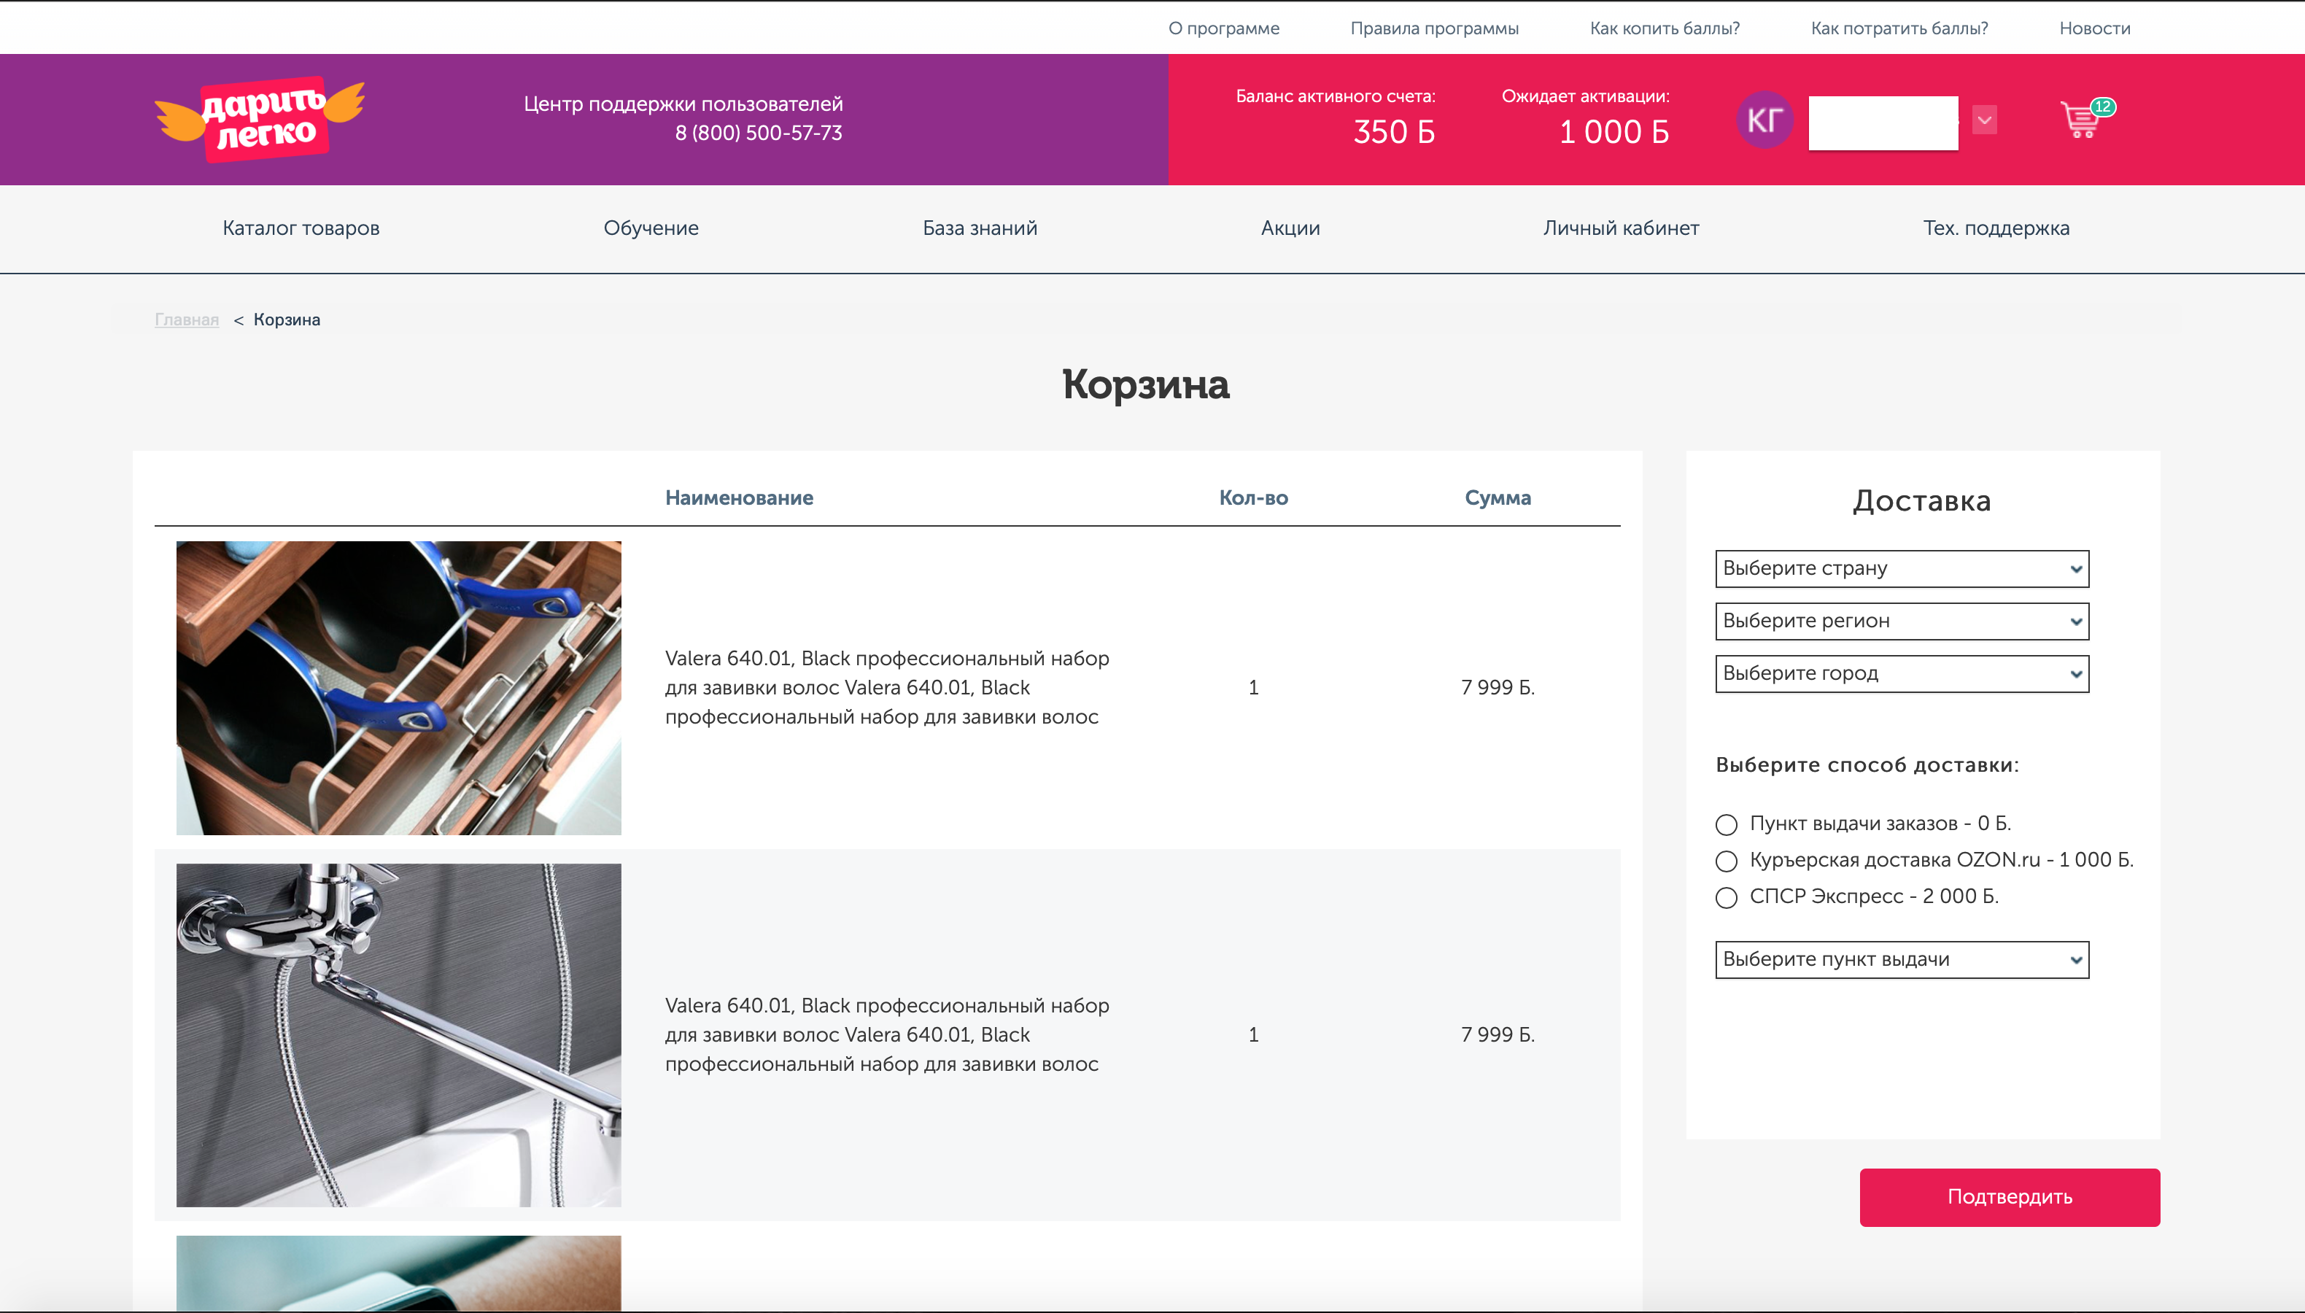Click the active balance 350 Б value
This screenshot has width=2305, height=1313.
pos(1393,131)
